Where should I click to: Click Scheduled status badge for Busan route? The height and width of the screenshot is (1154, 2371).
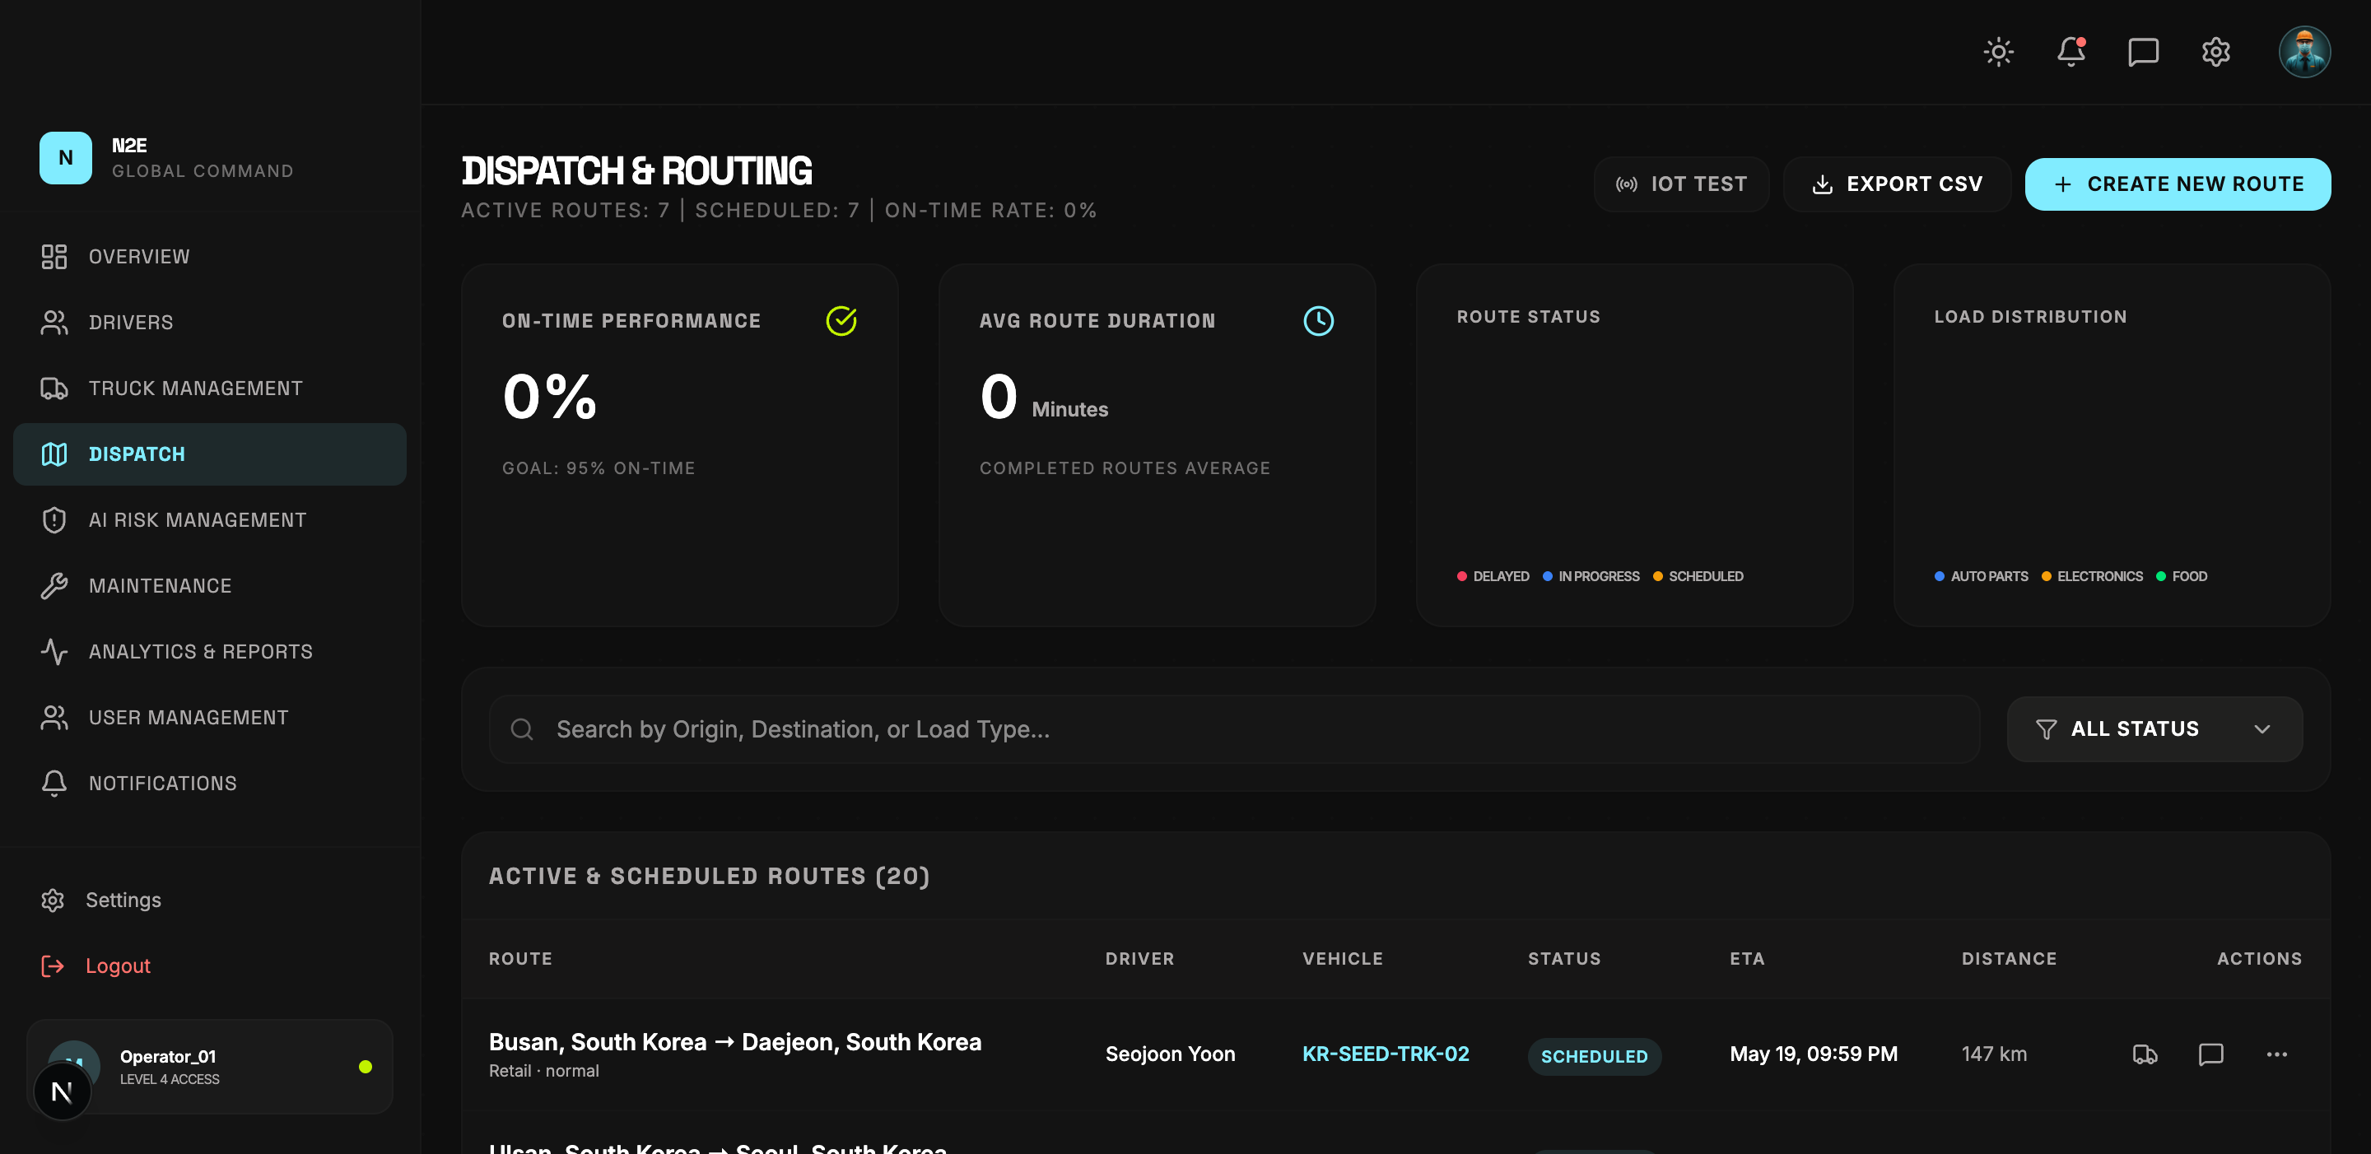coord(1594,1056)
